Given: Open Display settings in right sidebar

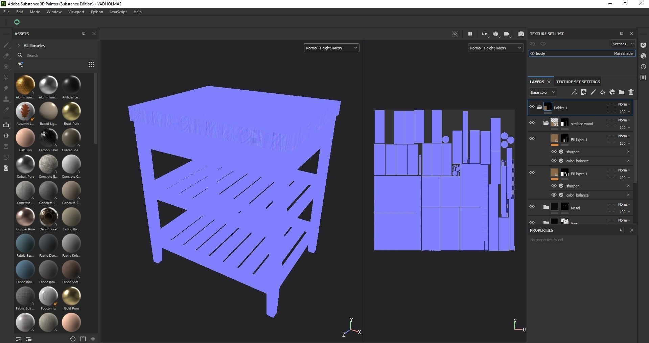Looking at the screenshot, I should point(643,45).
